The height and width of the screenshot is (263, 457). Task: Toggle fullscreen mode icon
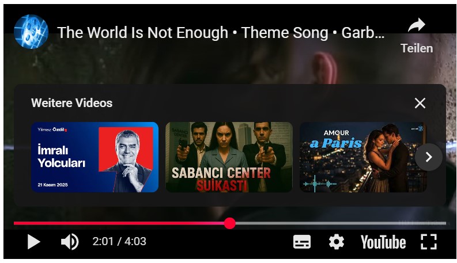point(429,242)
